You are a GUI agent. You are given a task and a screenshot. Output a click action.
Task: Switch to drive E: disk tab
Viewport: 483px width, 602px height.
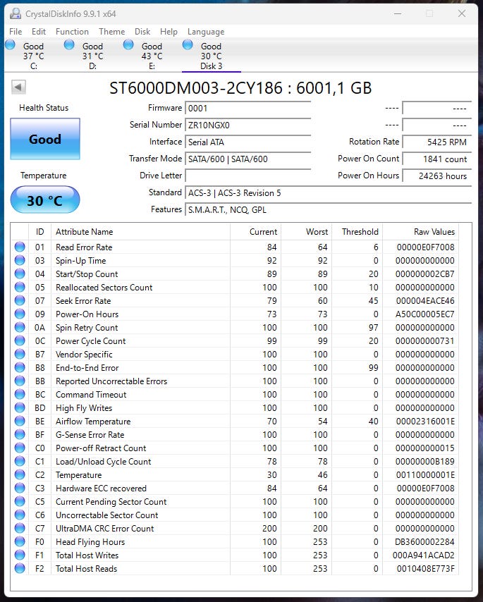[152, 56]
